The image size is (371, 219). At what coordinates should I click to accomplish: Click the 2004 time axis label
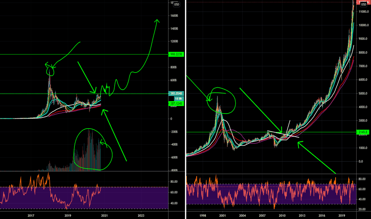pos(242,215)
